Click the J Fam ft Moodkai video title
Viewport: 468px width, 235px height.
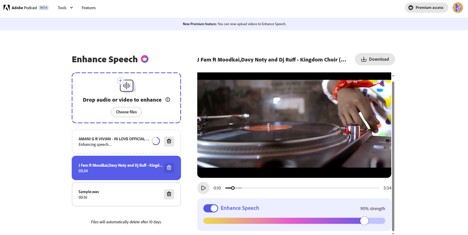point(272,60)
